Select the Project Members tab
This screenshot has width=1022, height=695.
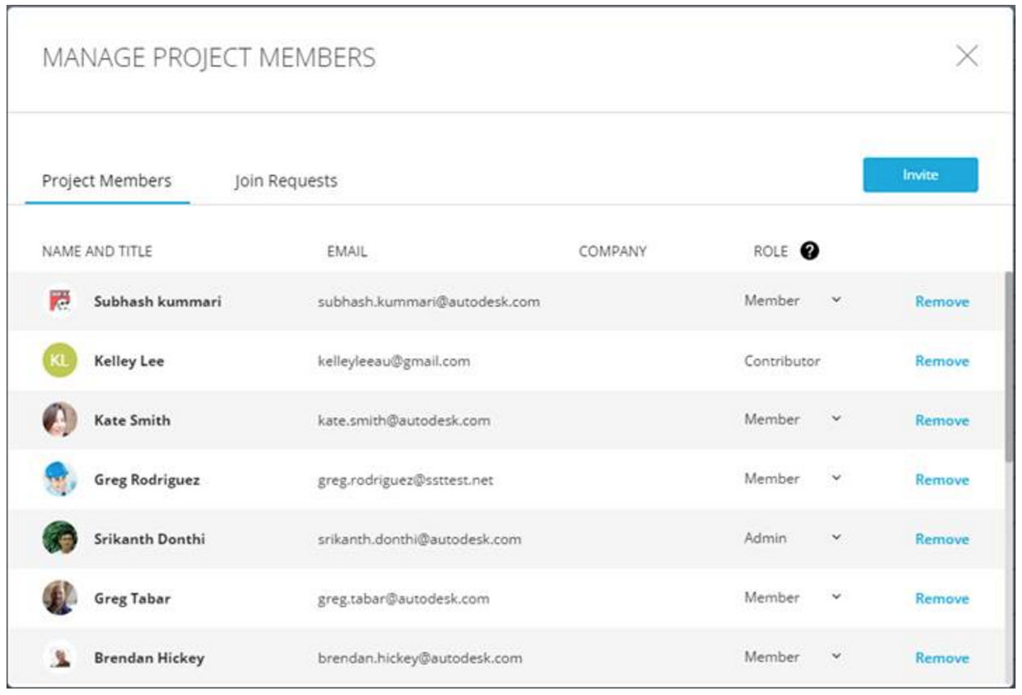point(107,180)
